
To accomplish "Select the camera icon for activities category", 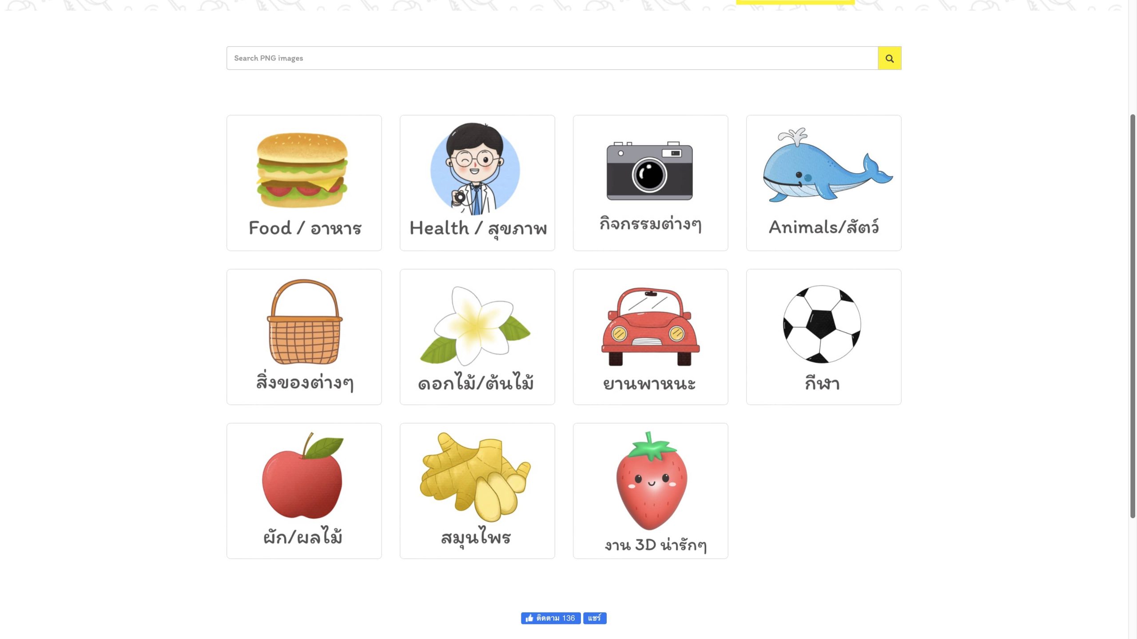I will [650, 171].
